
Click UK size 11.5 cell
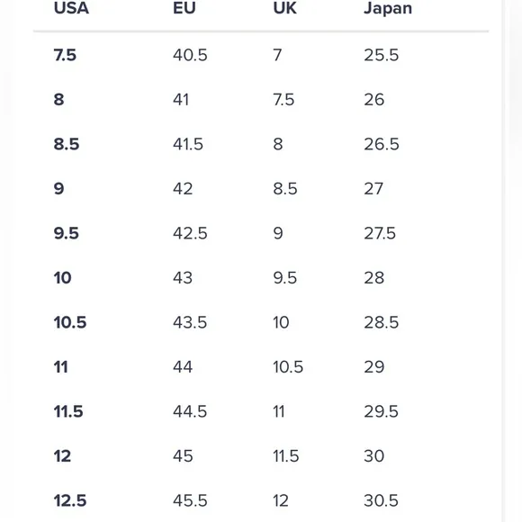click(286, 456)
